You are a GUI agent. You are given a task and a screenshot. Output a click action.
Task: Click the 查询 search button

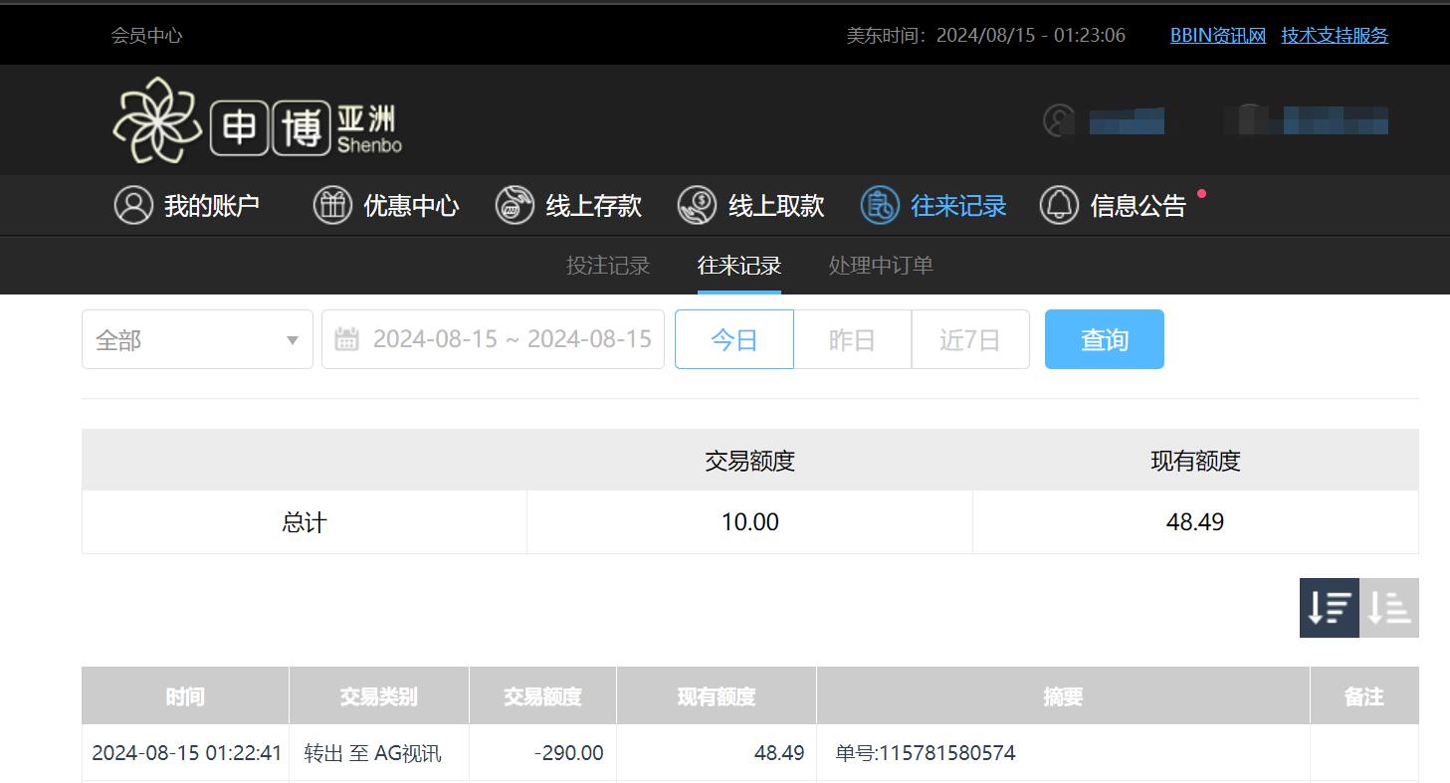click(x=1104, y=338)
